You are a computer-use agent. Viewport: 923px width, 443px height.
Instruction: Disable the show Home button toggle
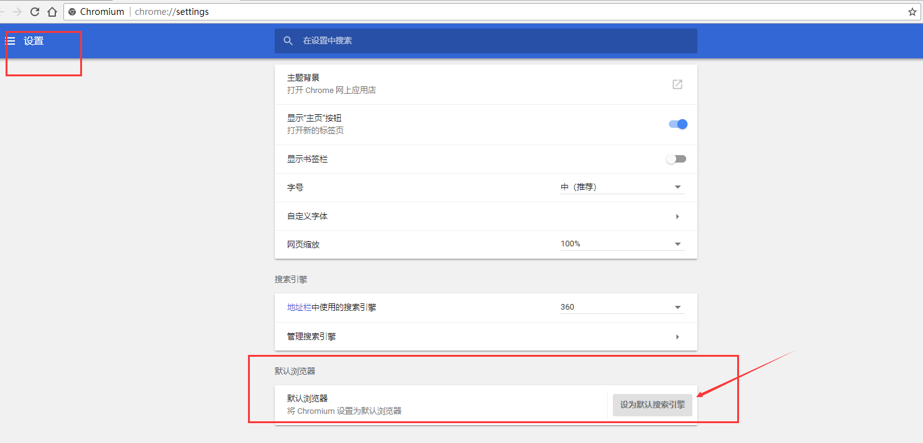pos(677,124)
